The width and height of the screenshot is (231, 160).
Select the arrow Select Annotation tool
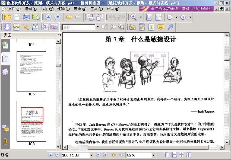(x=26, y=27)
